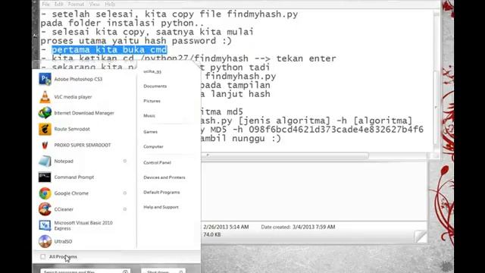The width and height of the screenshot is (485, 273).
Task: Open PROXO SUPER SEMRODOT icon
Action: coord(45,145)
